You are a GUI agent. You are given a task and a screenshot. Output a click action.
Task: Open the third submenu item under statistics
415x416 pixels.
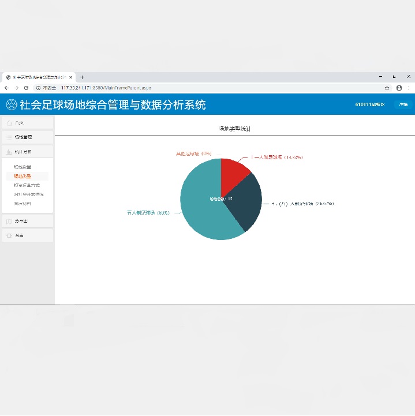(27, 185)
